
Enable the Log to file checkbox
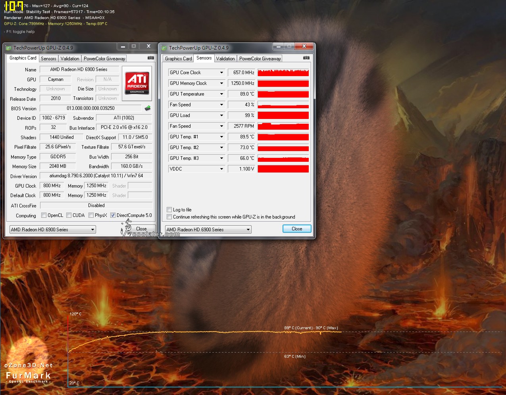[x=169, y=210]
